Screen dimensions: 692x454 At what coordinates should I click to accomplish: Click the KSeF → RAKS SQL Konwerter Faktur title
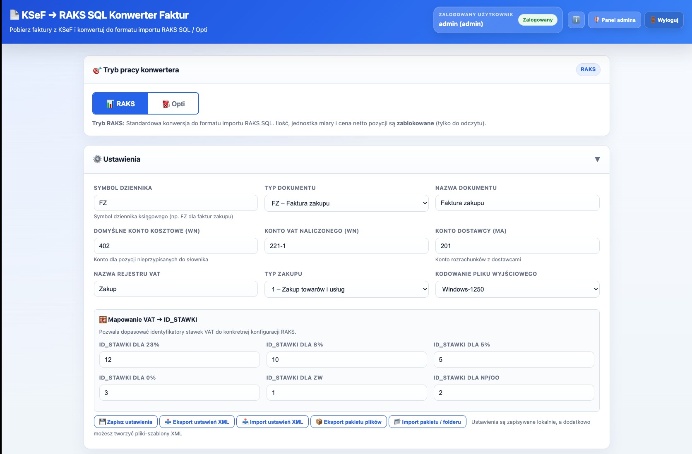tap(105, 15)
